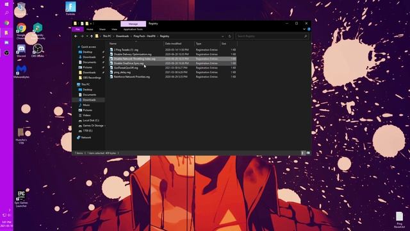Click the taskbar search magnifier icon
The image size is (410, 231).
coord(6,13)
